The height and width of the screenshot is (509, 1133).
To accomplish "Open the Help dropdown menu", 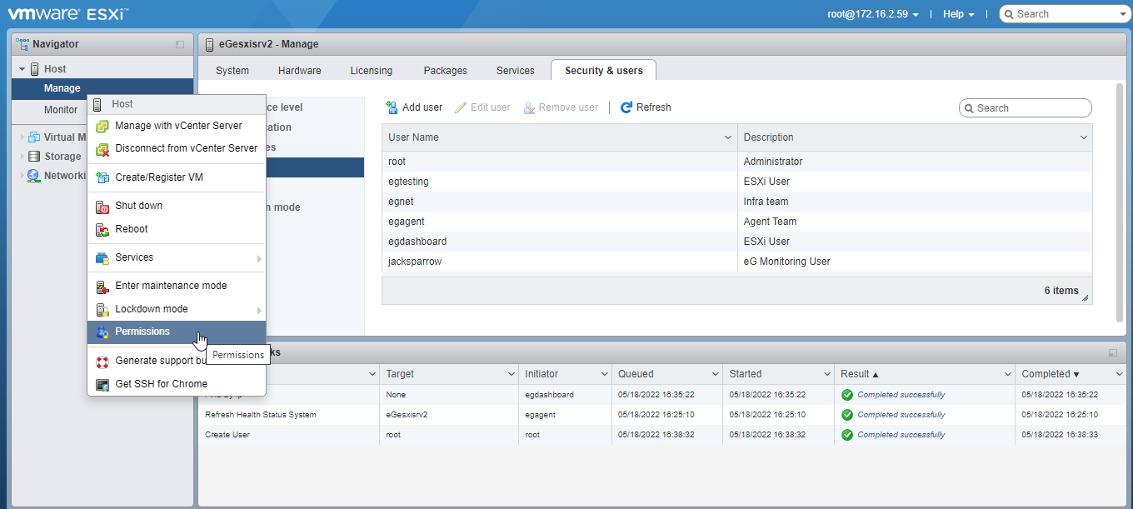I will click(958, 14).
